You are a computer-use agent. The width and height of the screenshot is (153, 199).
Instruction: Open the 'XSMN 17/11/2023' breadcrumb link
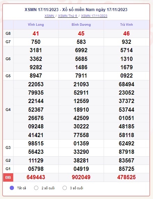coord(94,16)
